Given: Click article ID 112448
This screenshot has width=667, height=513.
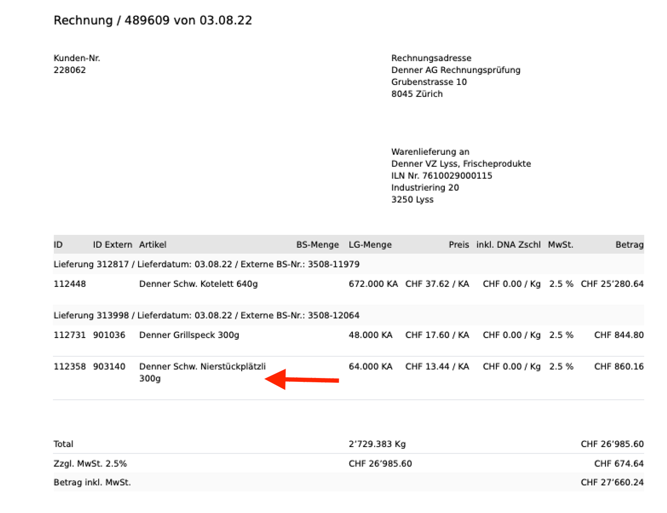Looking at the screenshot, I should tap(70, 284).
